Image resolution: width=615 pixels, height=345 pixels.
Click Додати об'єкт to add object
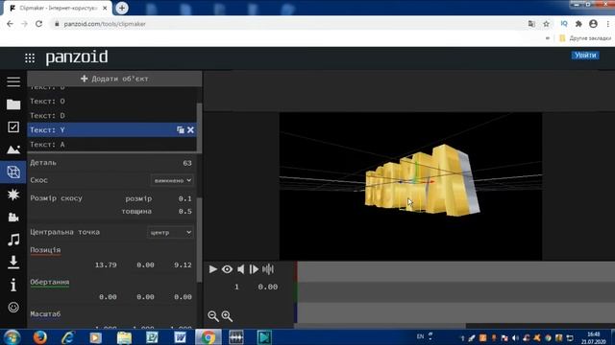(x=114, y=79)
